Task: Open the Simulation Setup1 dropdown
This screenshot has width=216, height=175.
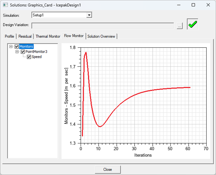Action: click(90, 15)
